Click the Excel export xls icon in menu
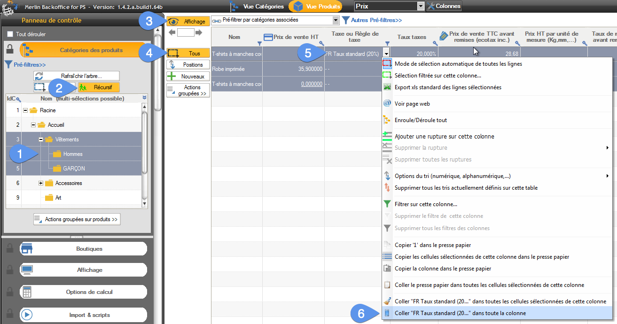This screenshot has width=617, height=324. 387,87
